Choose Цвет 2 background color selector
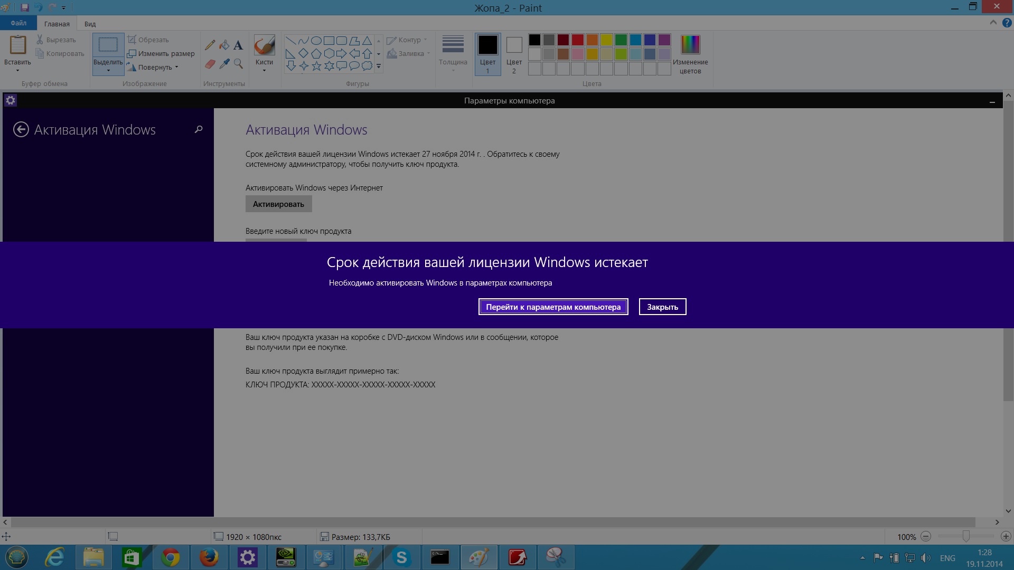Viewport: 1014px width, 570px height. pyautogui.click(x=514, y=54)
